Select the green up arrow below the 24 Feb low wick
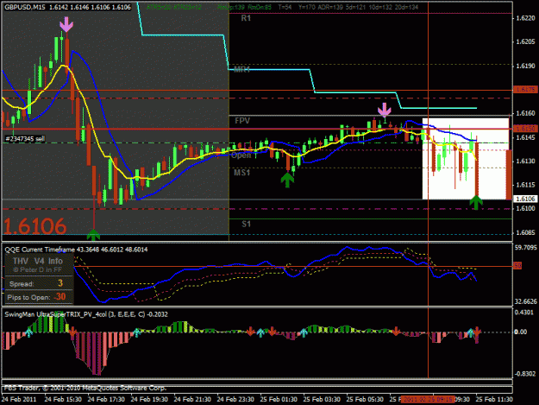539x405 pixels. (93, 235)
